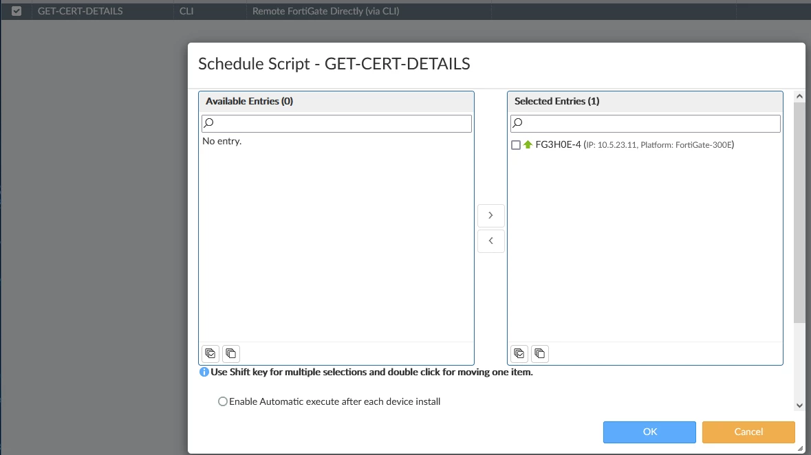
Task: Click the dialog scrollbar up arrow
Action: click(x=799, y=96)
